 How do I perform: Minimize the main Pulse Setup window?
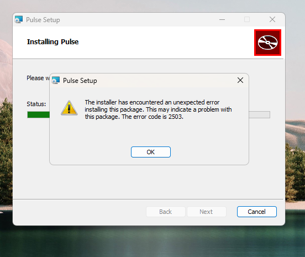222,19
